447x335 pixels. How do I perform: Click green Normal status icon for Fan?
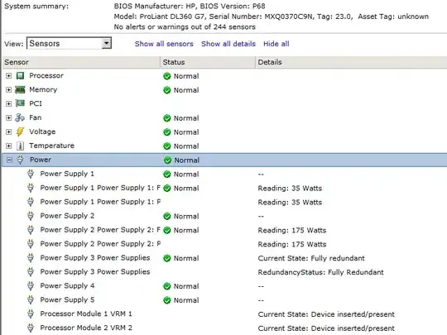[166, 118]
